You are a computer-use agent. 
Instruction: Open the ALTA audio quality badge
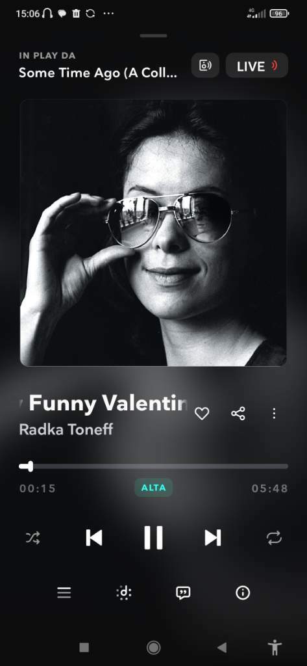[153, 488]
